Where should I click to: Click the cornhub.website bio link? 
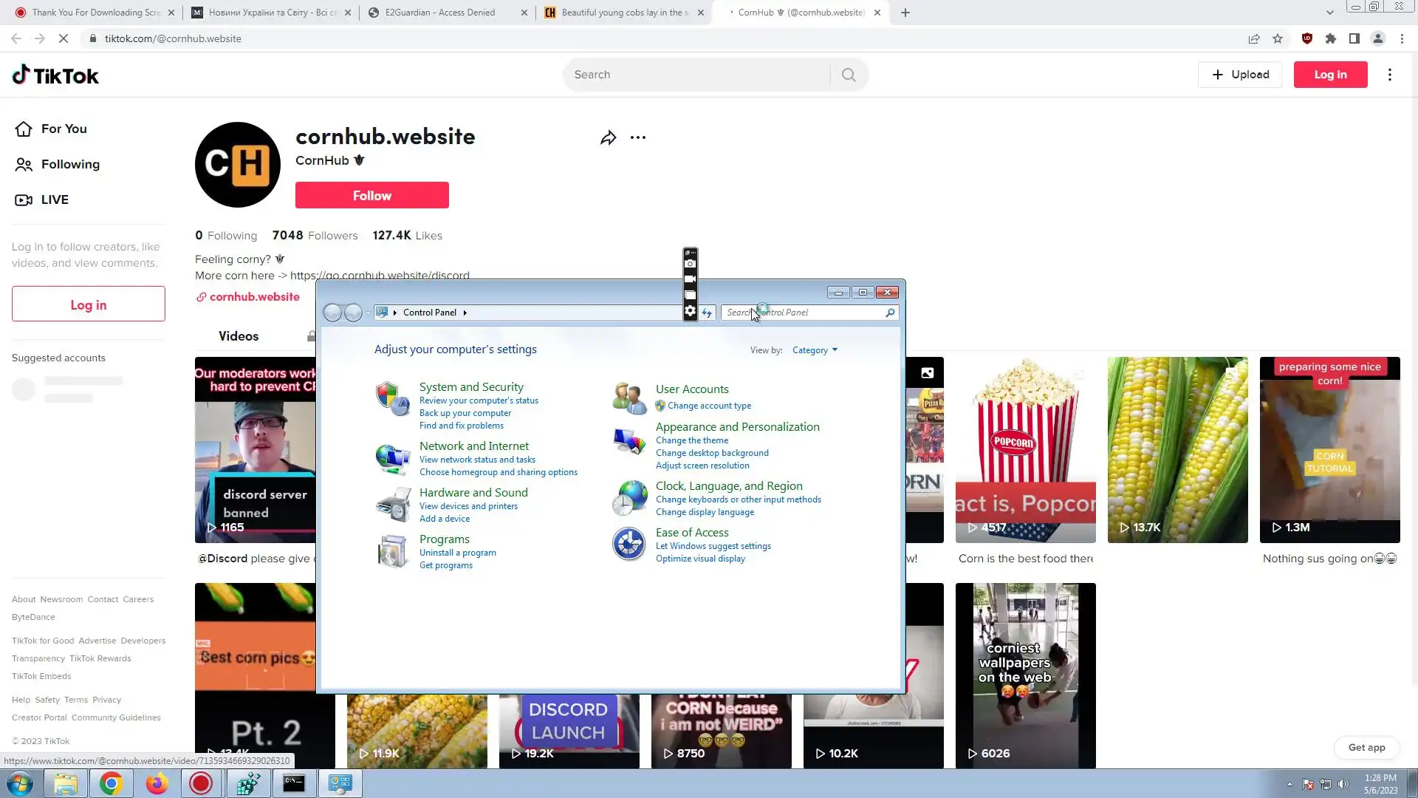click(x=254, y=297)
